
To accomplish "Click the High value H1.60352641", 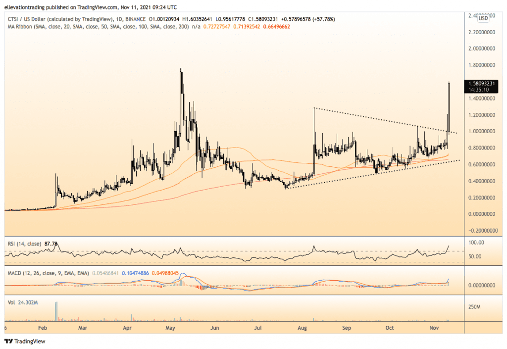I will (x=197, y=19).
